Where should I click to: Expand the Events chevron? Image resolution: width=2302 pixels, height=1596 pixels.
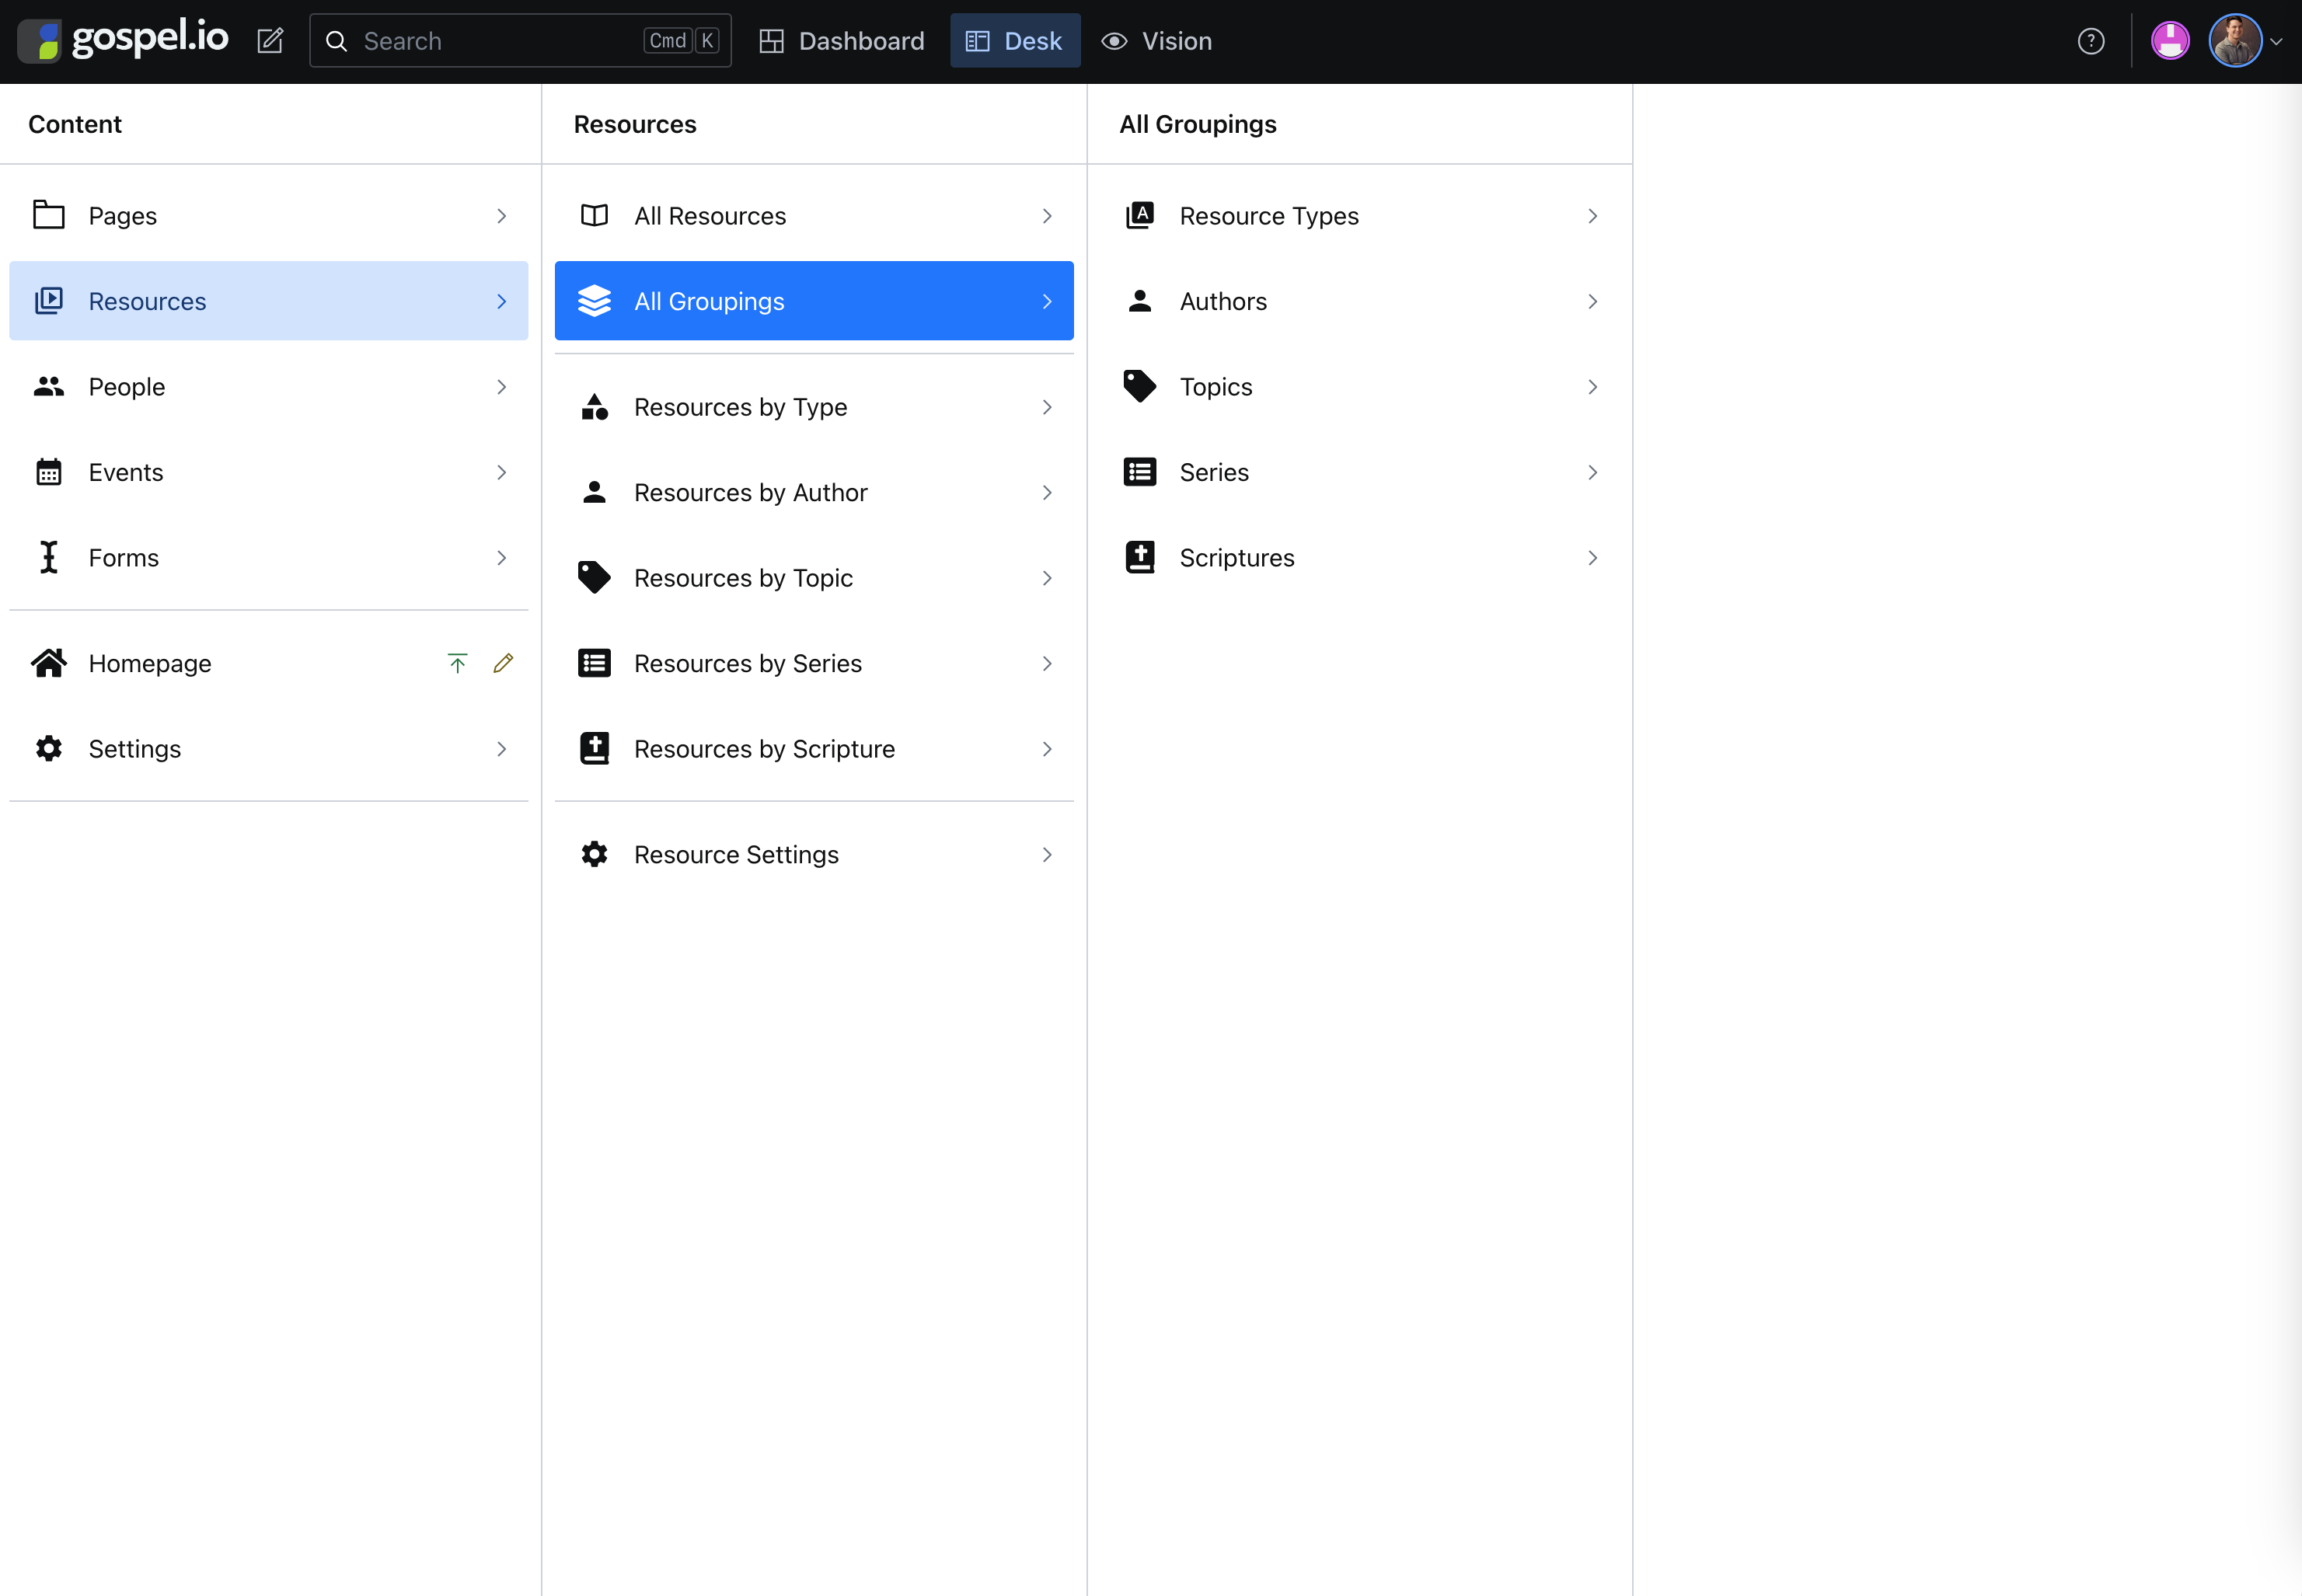tap(502, 472)
